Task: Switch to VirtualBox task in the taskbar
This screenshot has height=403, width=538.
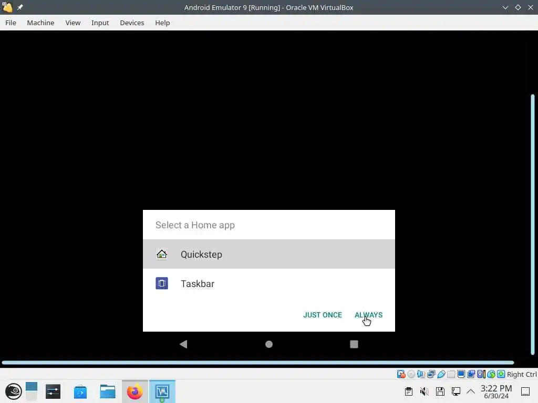Action: click(x=162, y=391)
